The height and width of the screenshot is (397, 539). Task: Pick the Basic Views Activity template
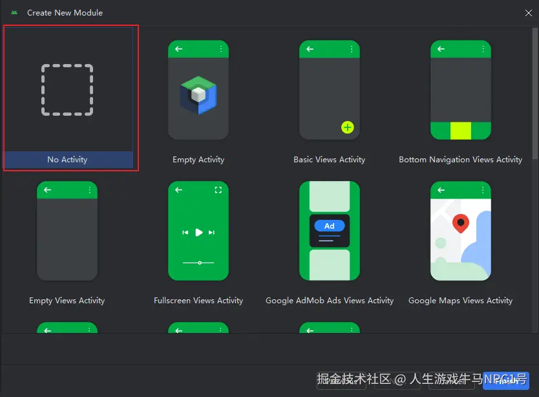point(330,98)
